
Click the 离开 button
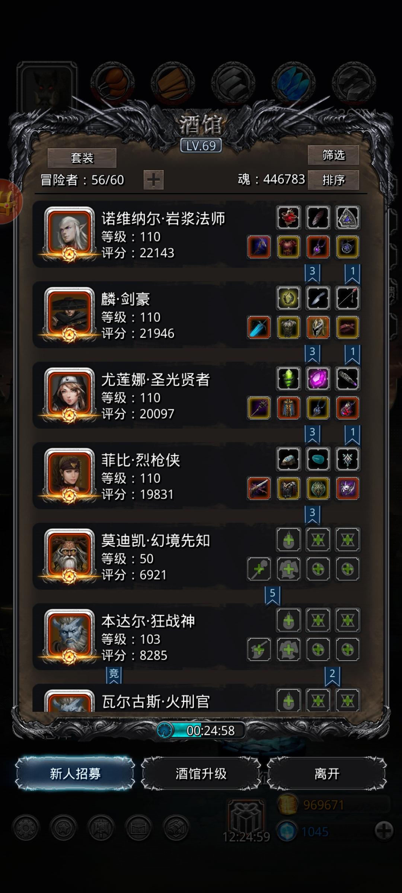(x=327, y=774)
